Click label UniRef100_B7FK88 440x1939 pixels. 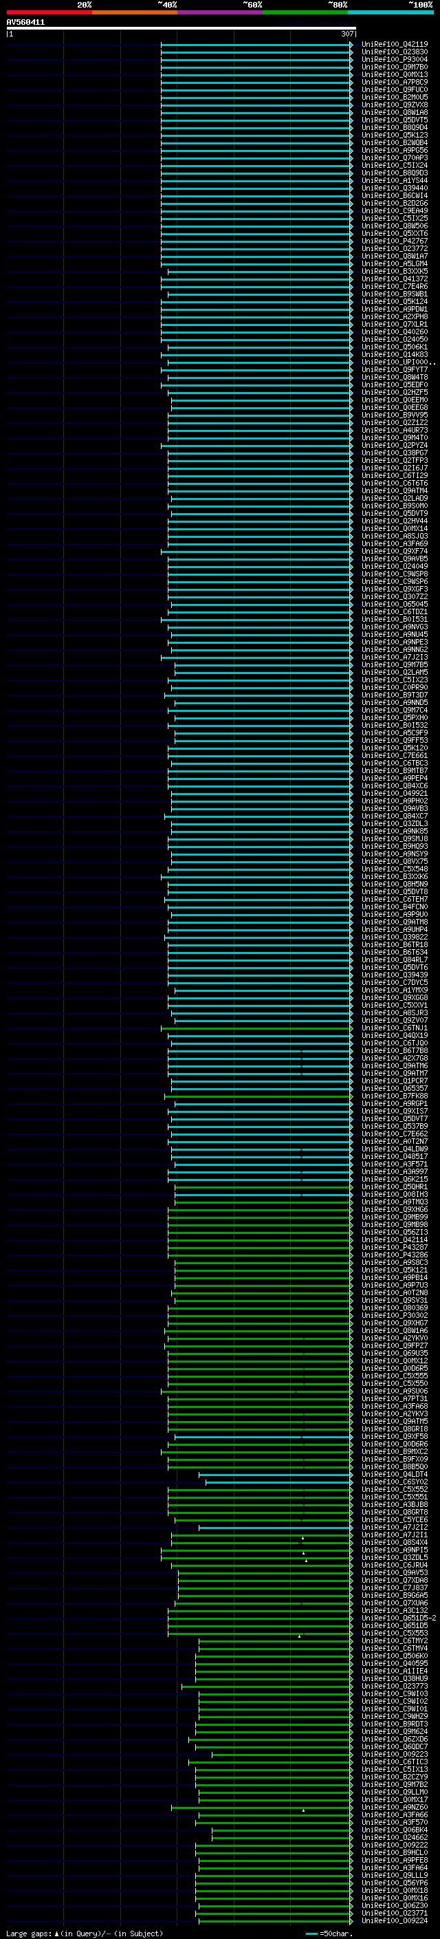pos(395,1096)
